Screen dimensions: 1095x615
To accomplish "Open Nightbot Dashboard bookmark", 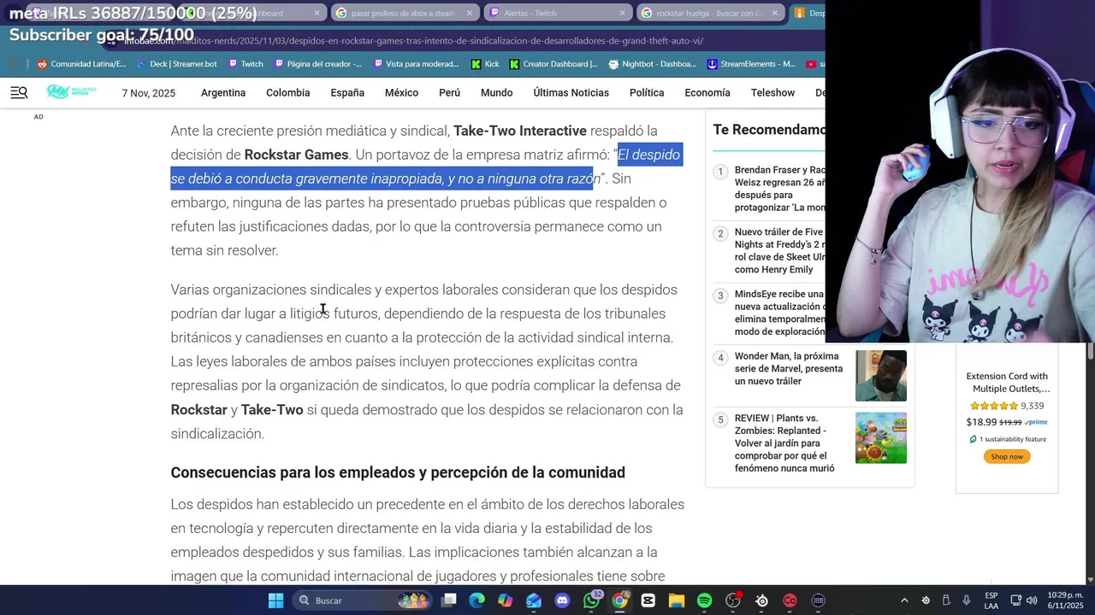I will coord(652,64).
